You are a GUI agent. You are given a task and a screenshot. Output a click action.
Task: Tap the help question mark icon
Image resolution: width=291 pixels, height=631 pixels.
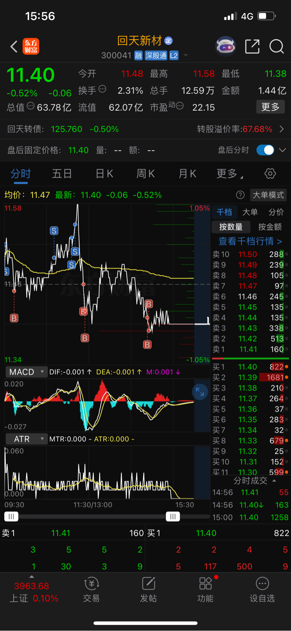click(240, 195)
